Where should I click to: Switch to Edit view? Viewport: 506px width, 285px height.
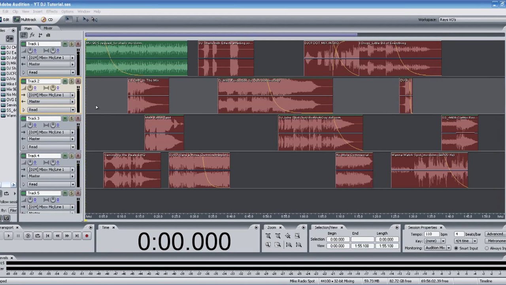click(5, 19)
